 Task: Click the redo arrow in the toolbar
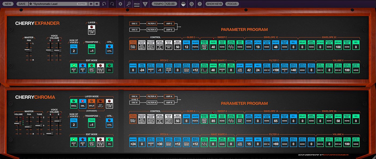112,4
